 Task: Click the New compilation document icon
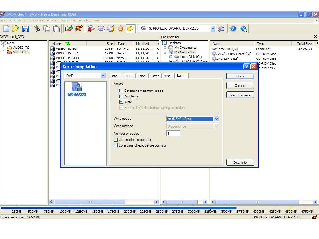pyautogui.click(x=6, y=29)
